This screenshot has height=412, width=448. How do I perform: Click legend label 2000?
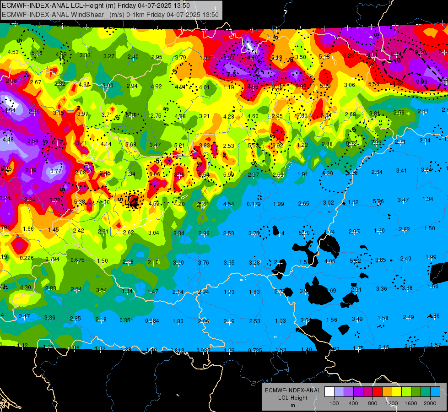430,403
